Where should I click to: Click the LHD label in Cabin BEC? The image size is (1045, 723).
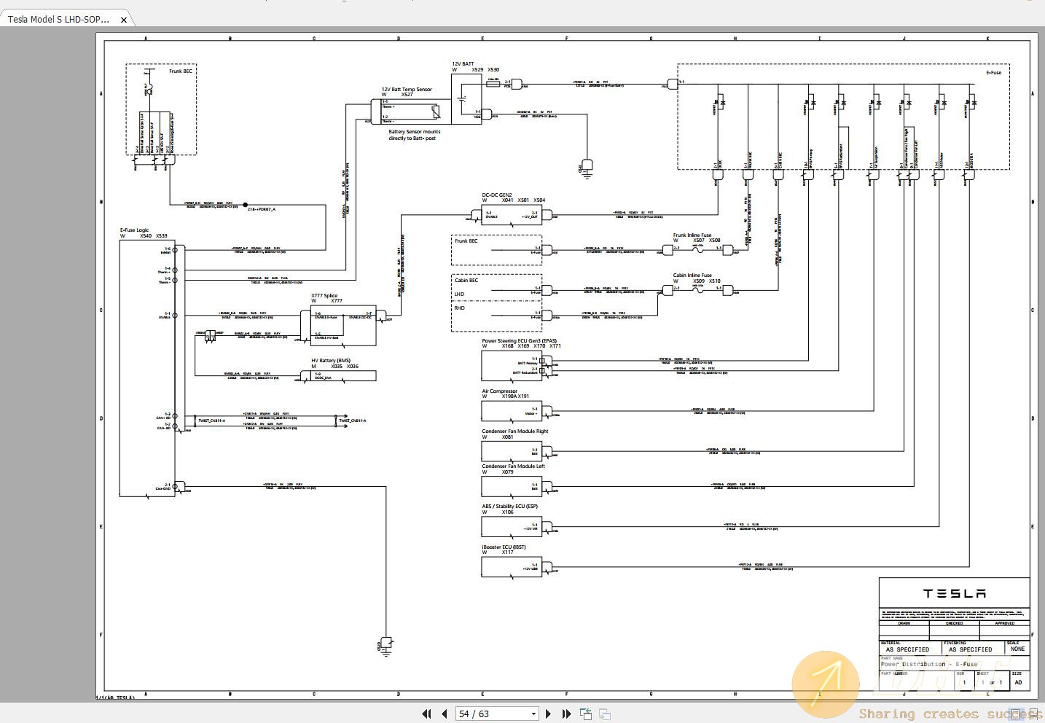point(459,294)
